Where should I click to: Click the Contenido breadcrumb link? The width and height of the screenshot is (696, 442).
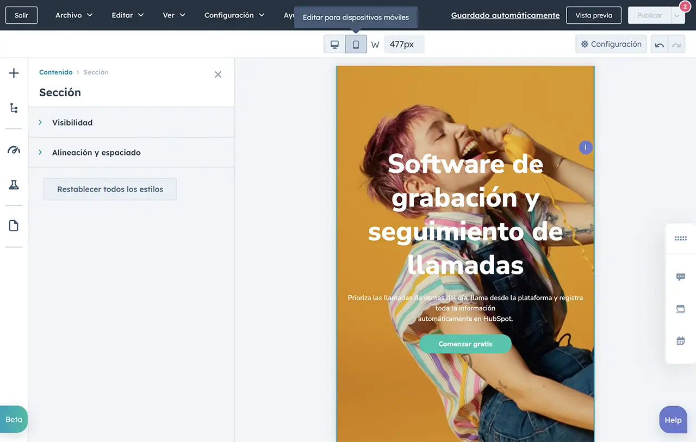(55, 72)
